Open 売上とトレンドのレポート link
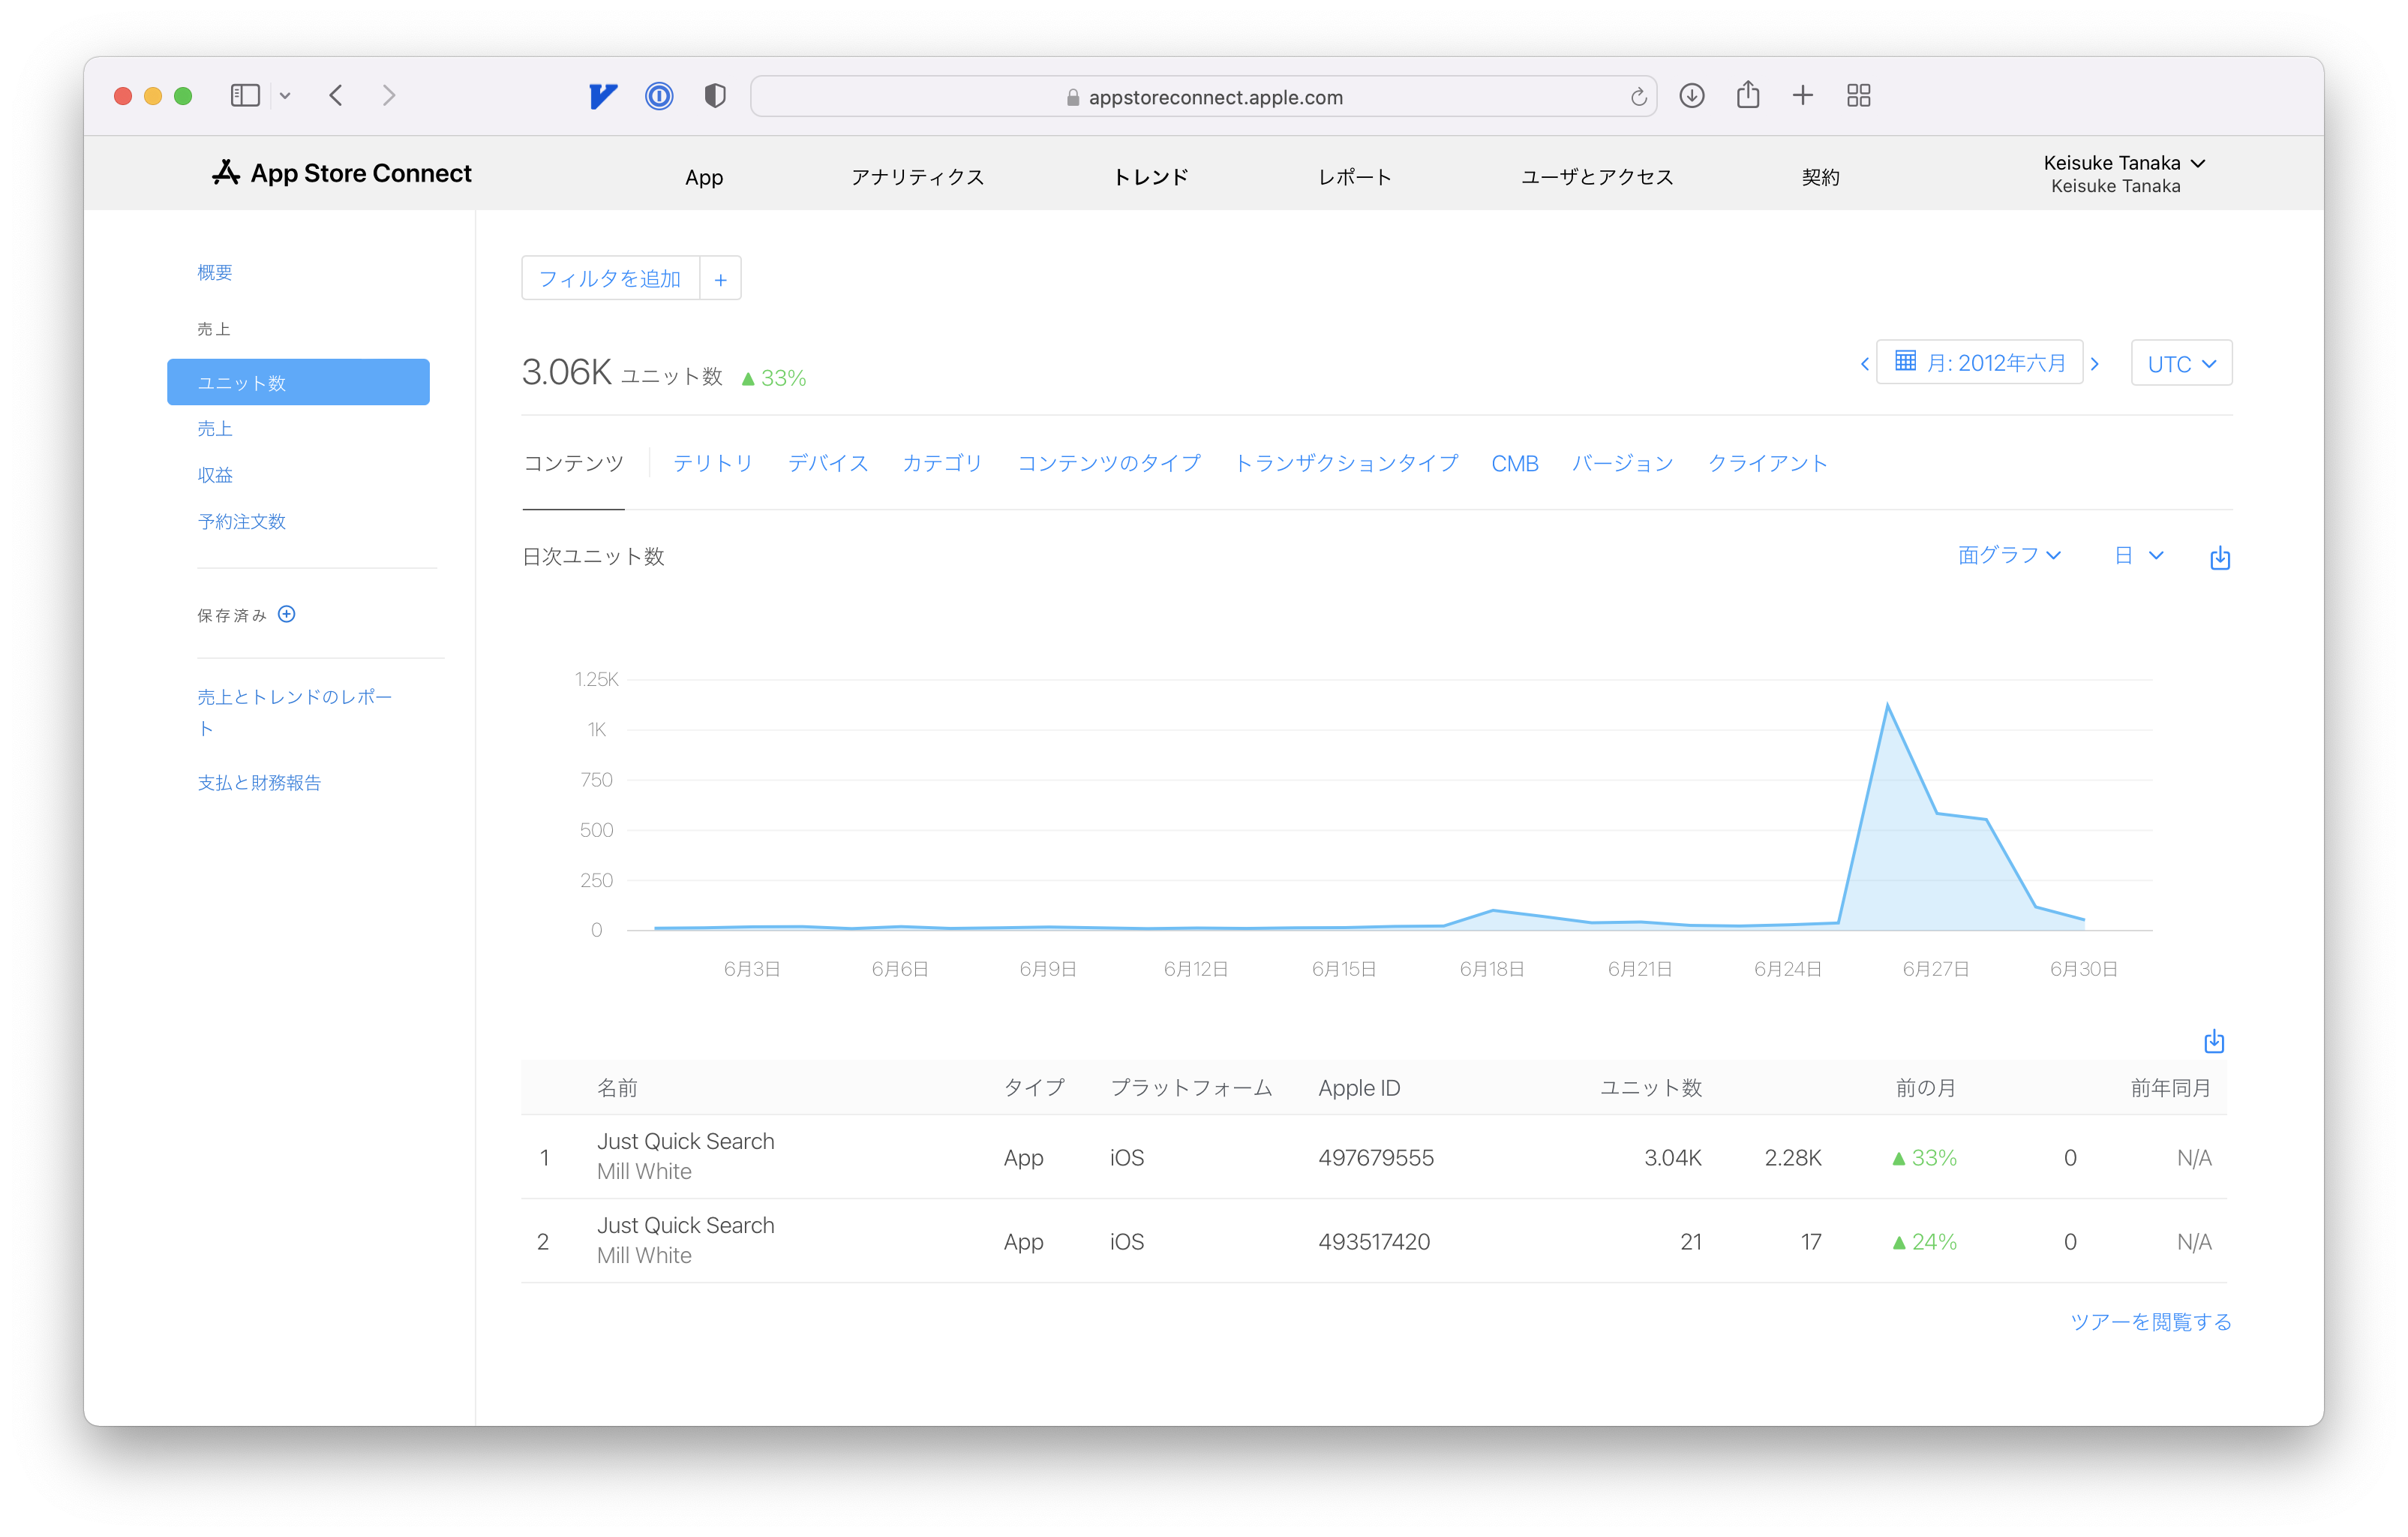The image size is (2408, 1537). coord(295,711)
